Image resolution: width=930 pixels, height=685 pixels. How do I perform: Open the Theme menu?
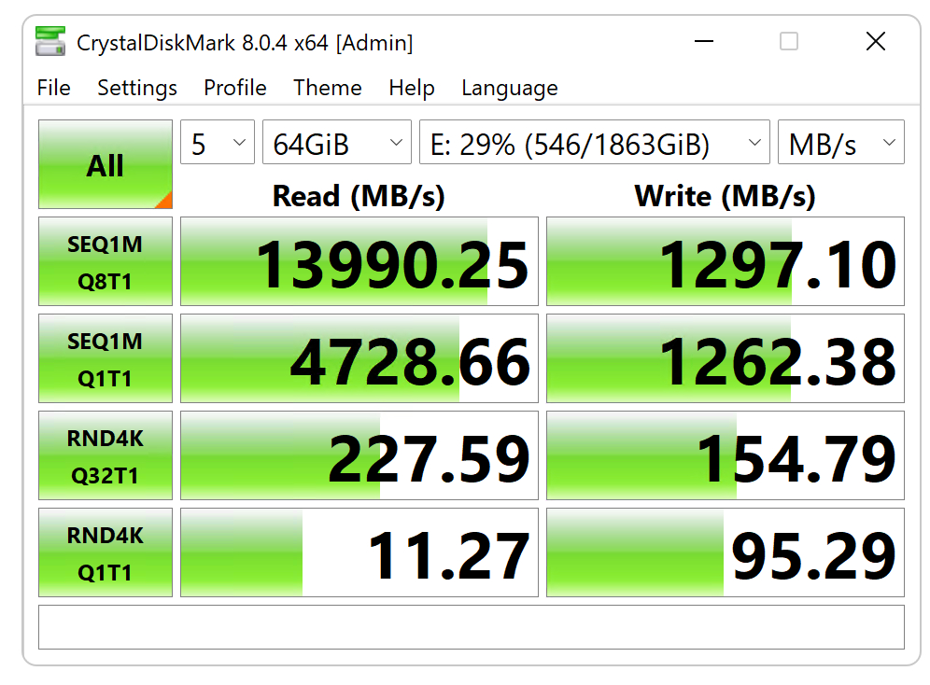click(327, 88)
